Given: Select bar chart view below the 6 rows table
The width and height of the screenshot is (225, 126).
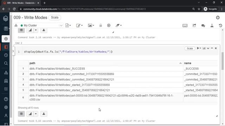Looking at the screenshot, I should tap(30, 114).
